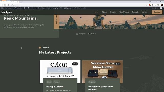Select the Cricut category tag
Image resolution: width=164 pixels, height=92 pixels.
click(x=49, y=82)
